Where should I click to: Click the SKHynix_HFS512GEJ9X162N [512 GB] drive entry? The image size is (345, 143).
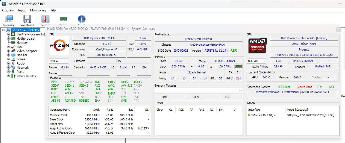tap(310, 115)
